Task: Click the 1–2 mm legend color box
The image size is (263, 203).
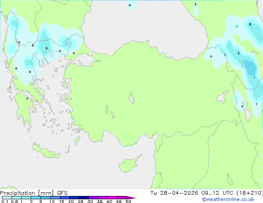Action: [26, 198]
